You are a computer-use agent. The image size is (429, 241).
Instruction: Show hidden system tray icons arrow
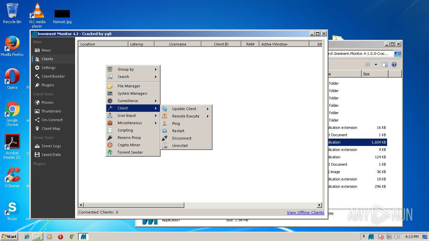click(364, 237)
